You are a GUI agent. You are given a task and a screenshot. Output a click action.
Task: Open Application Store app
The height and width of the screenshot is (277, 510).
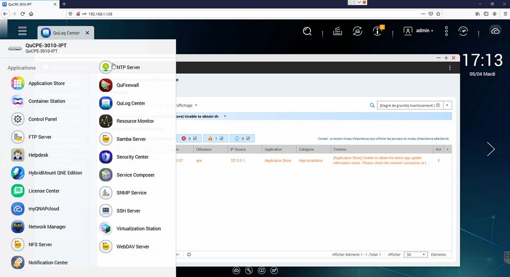38,83
